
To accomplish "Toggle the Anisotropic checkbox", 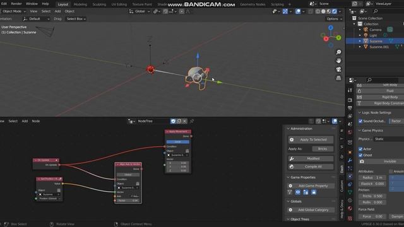I will [391, 172].
